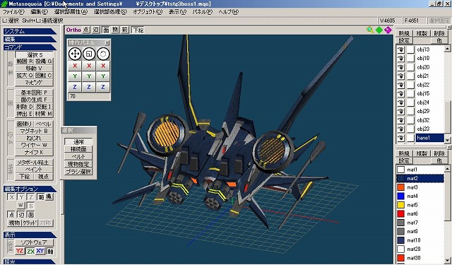Switch to YZ plane view

click(x=19, y=251)
